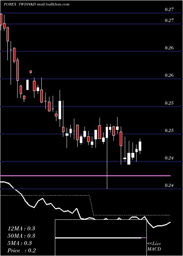Click the <<Live MACD label
The height and width of the screenshot is (256, 183).
click(x=154, y=246)
